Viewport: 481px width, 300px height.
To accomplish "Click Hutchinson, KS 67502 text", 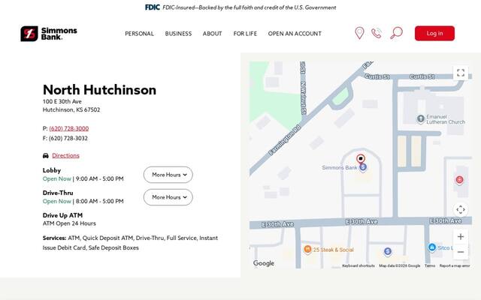I will tap(71, 109).
